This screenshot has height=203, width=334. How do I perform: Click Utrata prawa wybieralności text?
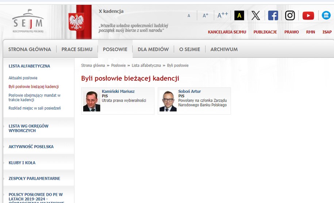point(124,100)
